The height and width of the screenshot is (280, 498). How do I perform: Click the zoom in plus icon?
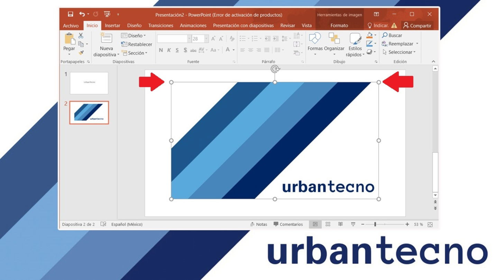(407, 224)
